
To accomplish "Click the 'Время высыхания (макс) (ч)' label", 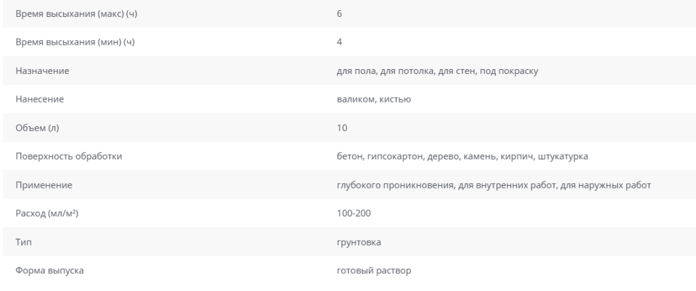I will coord(76,14).
